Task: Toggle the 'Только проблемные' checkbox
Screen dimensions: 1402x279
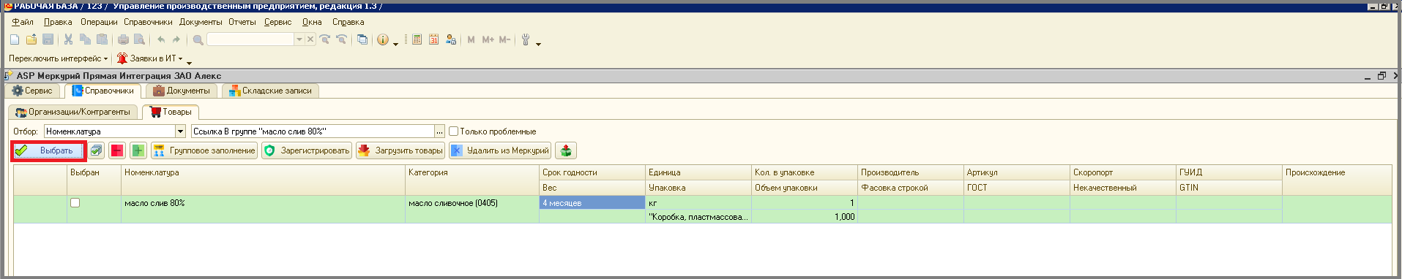Action: point(453,131)
